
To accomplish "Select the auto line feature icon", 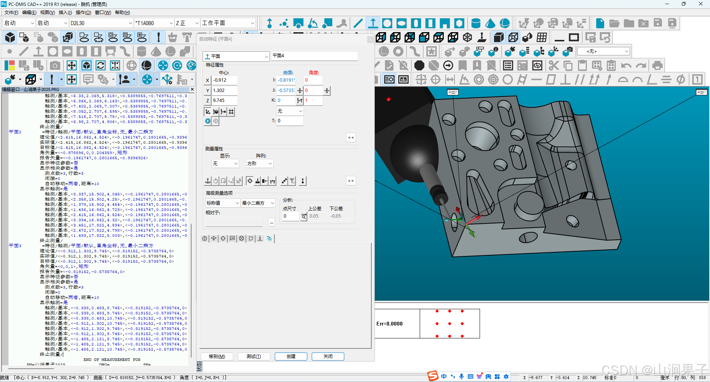I will click(358, 23).
